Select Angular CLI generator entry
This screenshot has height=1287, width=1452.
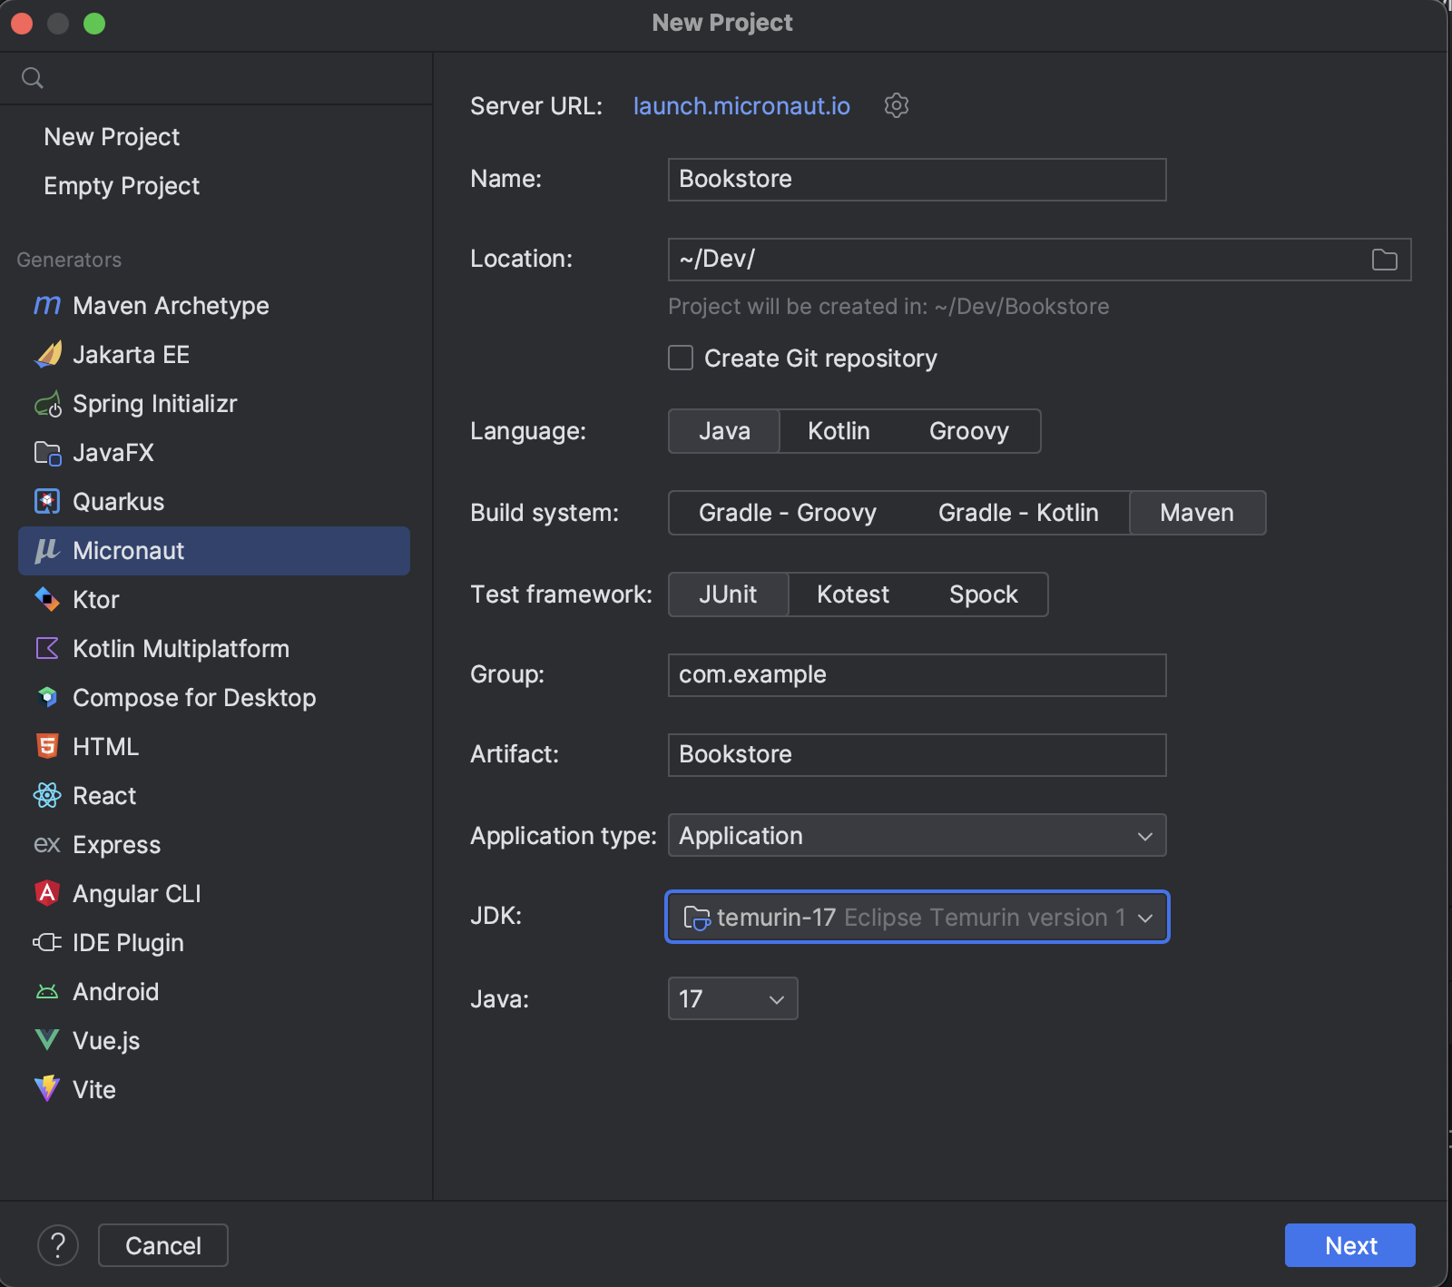click(214, 894)
